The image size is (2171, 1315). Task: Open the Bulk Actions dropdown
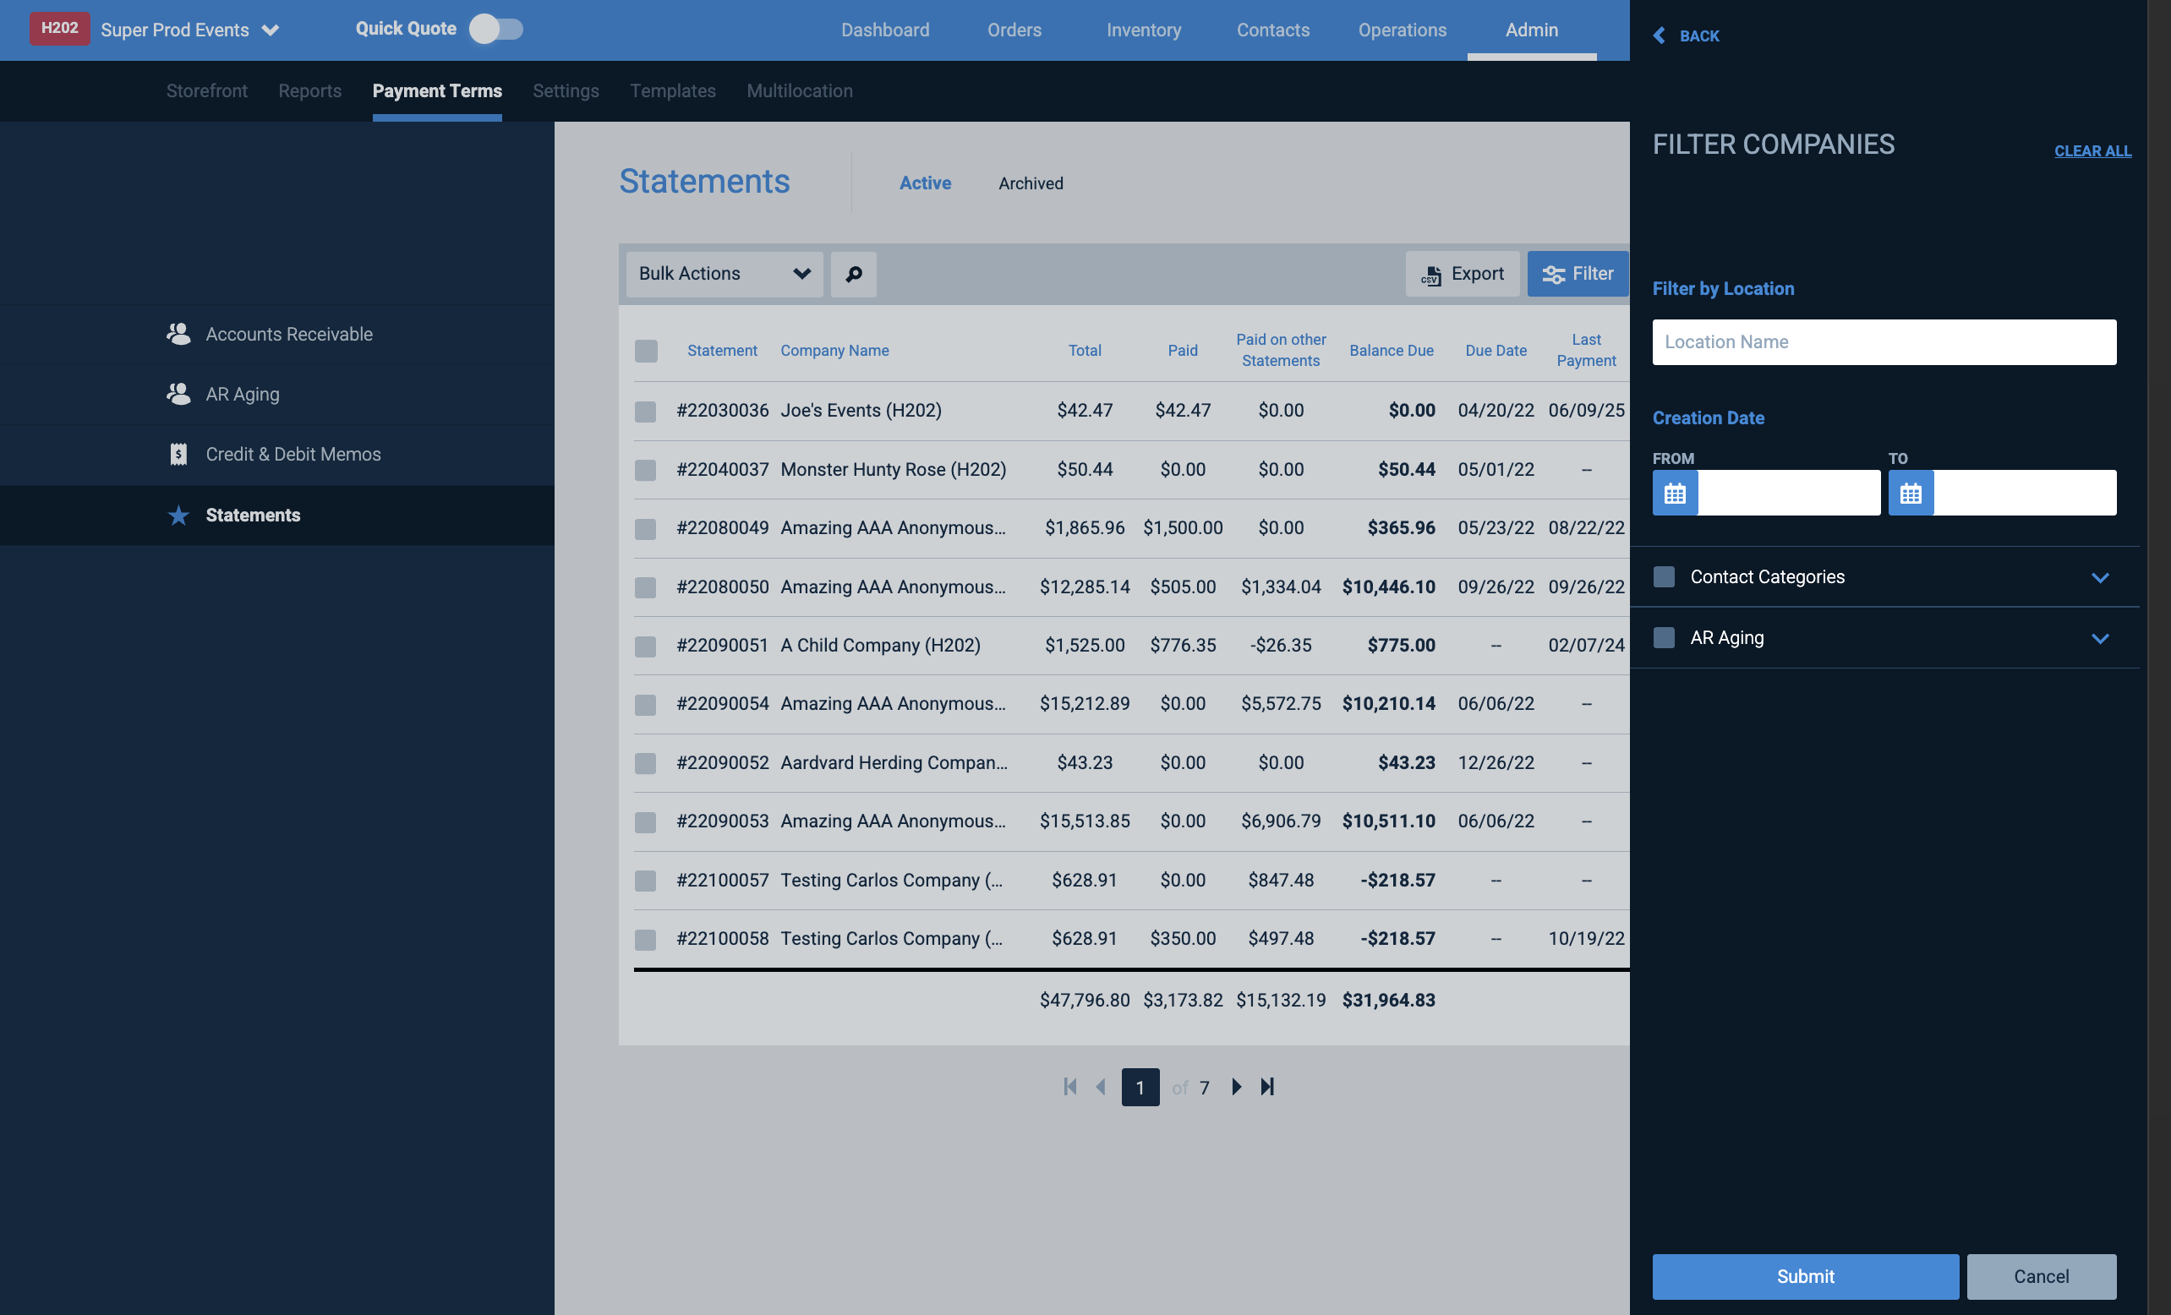click(x=725, y=274)
